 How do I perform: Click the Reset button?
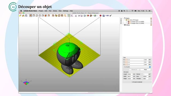145,70
